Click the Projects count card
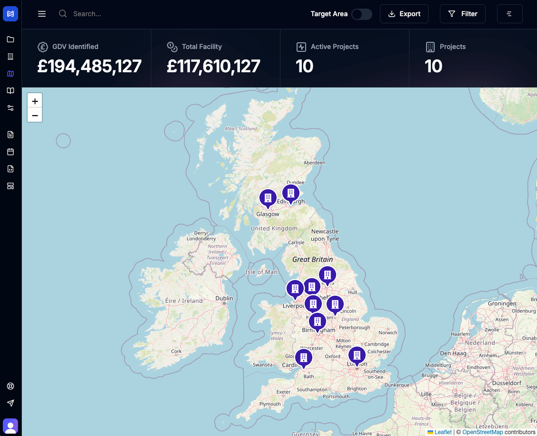Viewport: 537px width, 436px height. coord(473,58)
